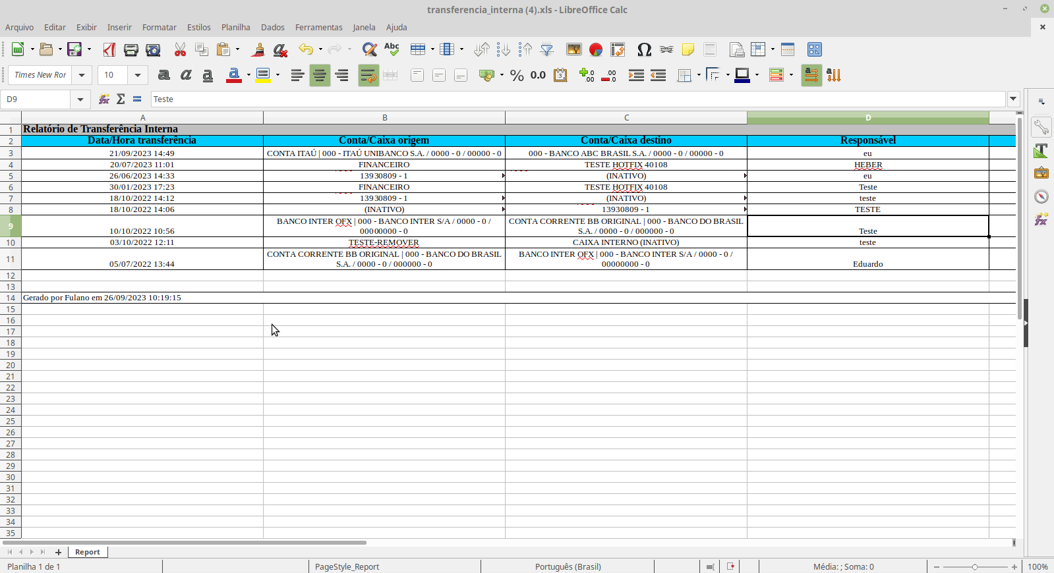Click the column B header
The width and height of the screenshot is (1054, 573).
pyautogui.click(x=384, y=117)
